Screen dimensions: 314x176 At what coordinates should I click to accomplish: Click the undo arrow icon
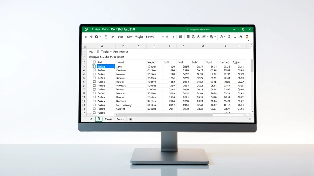86,37
